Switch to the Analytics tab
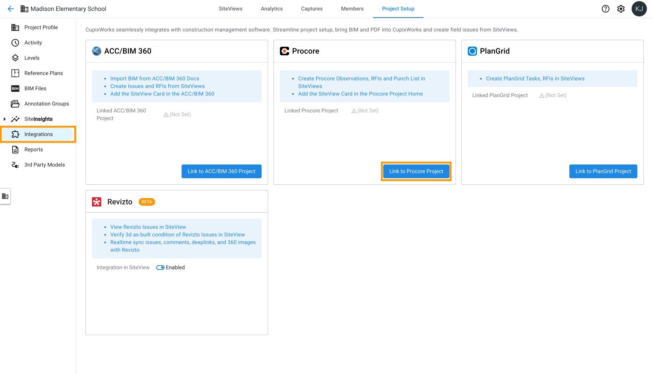653x374 pixels. (272, 9)
